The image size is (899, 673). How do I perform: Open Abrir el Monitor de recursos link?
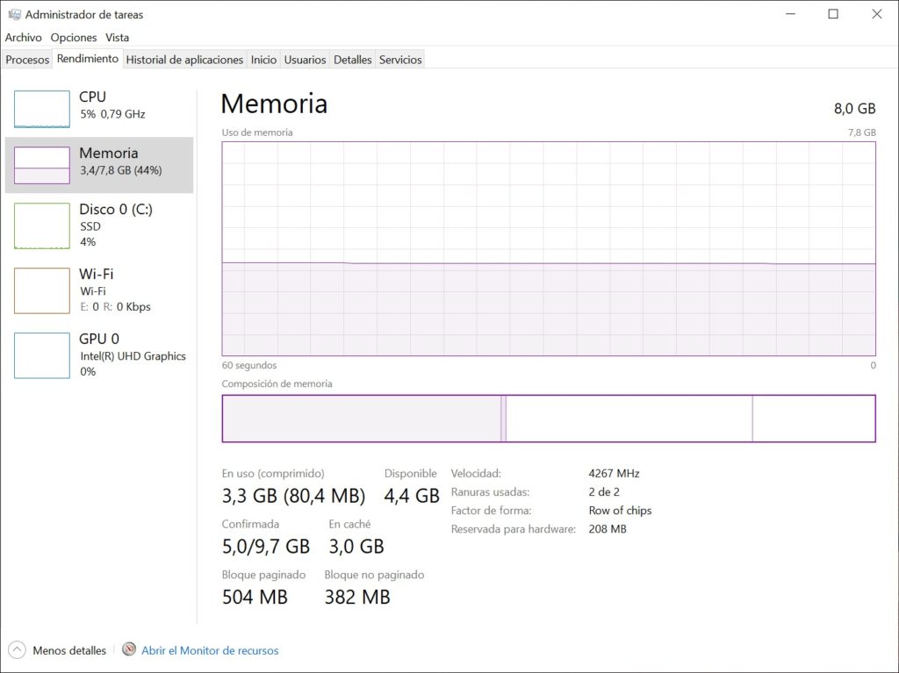pos(212,650)
